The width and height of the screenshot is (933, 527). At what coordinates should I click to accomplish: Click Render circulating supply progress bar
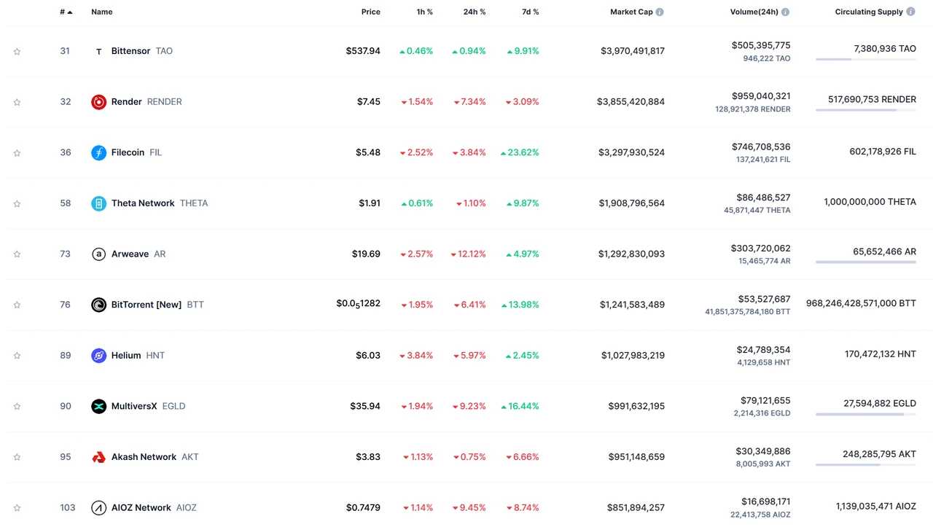865,110
